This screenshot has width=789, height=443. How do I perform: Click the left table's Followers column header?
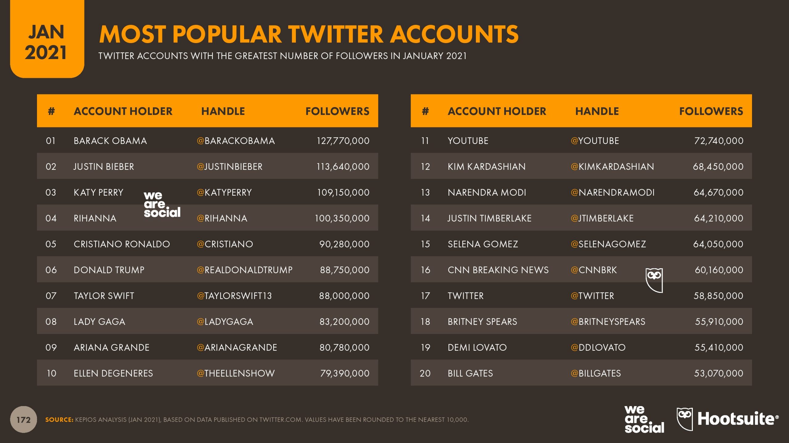click(337, 111)
